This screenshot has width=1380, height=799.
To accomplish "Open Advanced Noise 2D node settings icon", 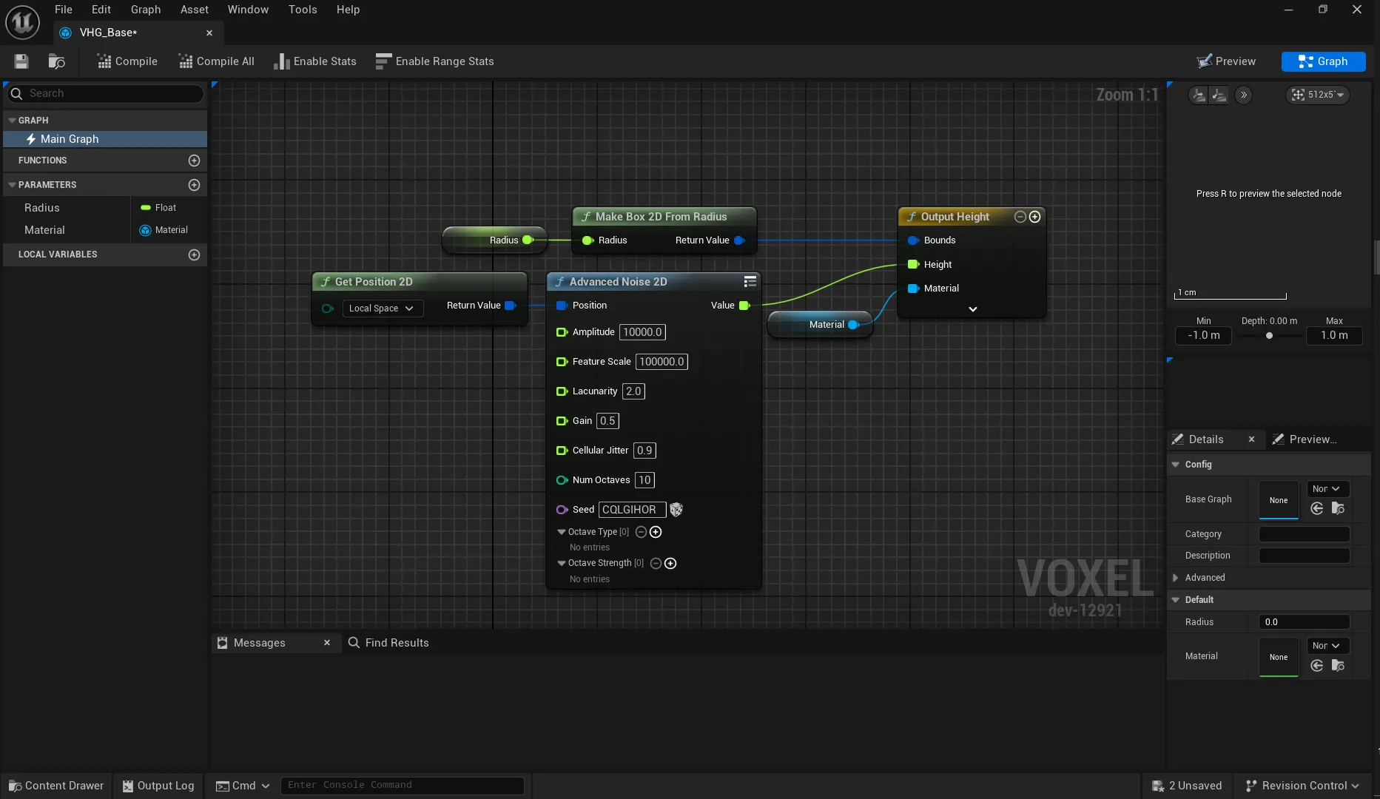I will click(749, 281).
